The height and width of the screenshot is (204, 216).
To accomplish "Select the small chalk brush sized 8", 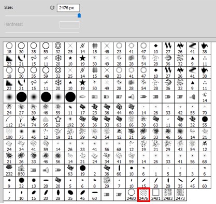I will pyautogui.click(x=95, y=182).
